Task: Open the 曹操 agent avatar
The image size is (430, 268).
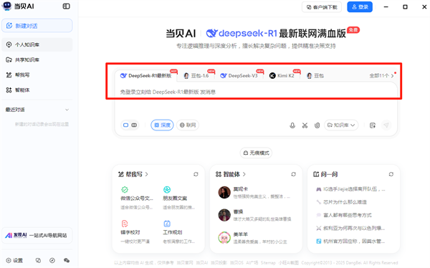Action: coord(224,215)
